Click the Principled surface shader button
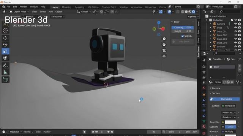 tap(229, 106)
